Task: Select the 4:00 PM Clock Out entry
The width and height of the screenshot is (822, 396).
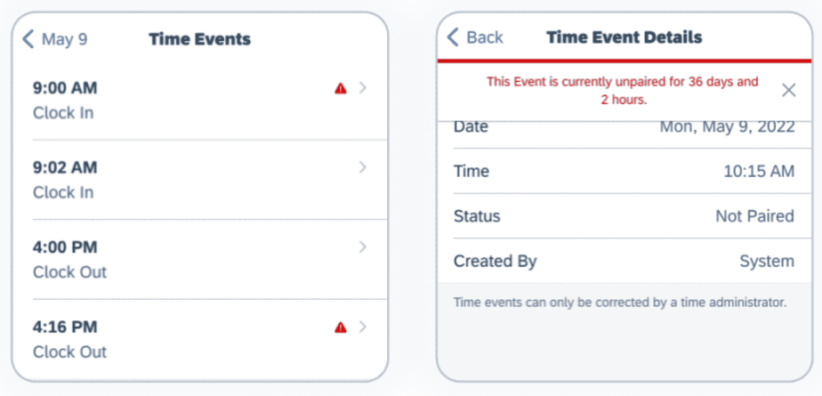Action: (178, 259)
